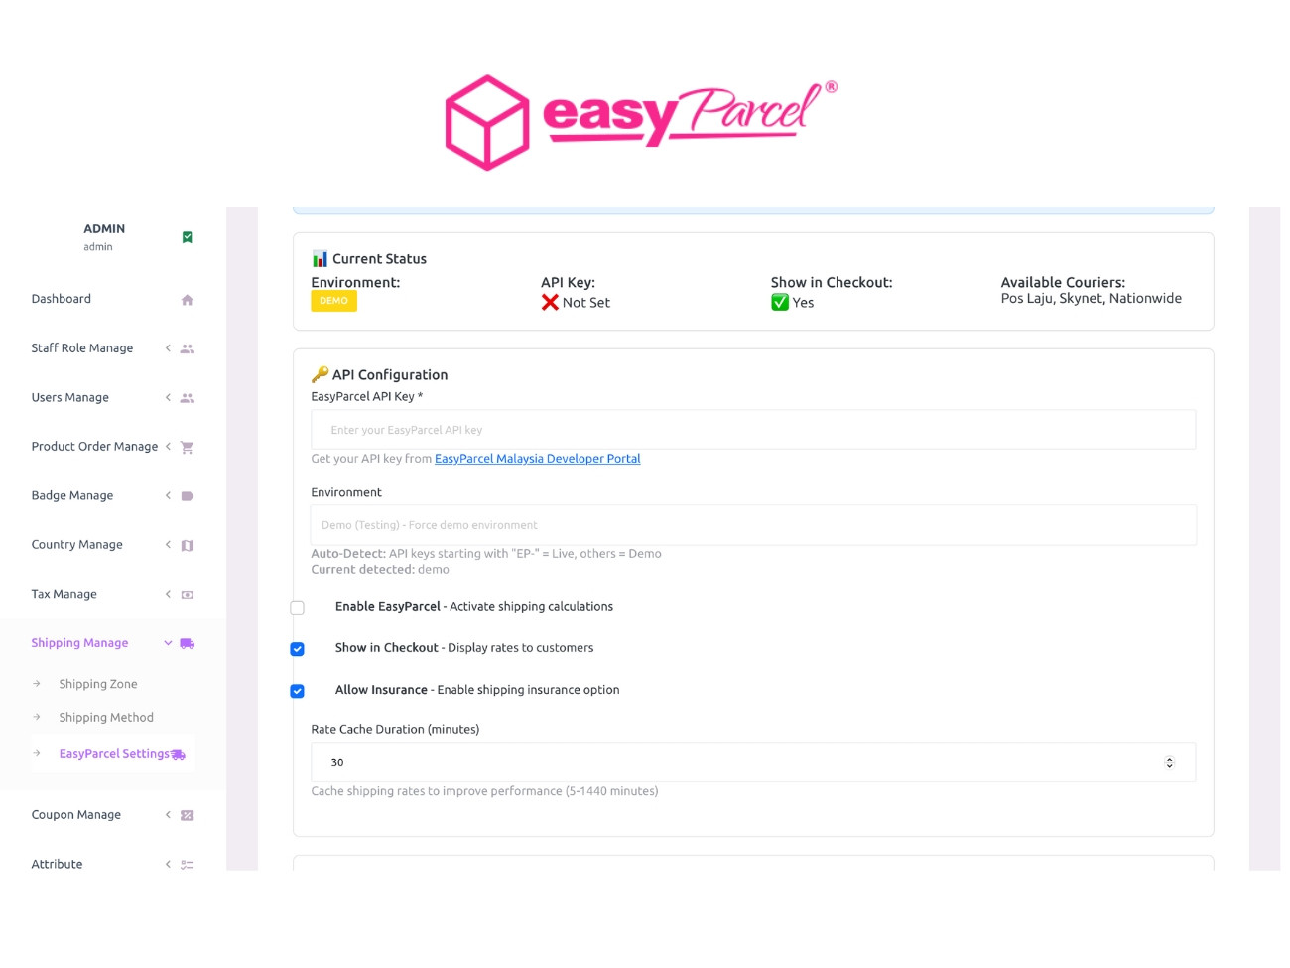The height and width of the screenshot is (968, 1290).
Task: Click the Tax Manage money icon
Action: coord(187,595)
